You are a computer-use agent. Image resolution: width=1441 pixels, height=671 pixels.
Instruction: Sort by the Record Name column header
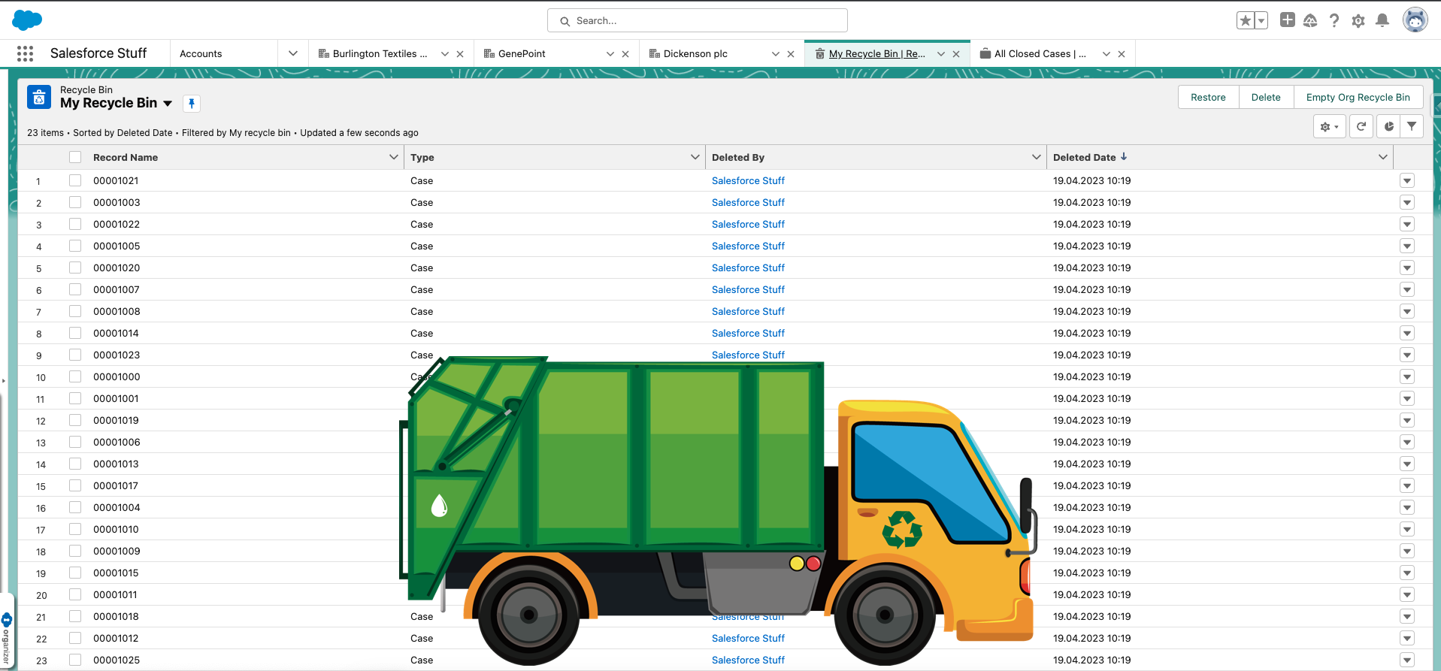coord(126,157)
